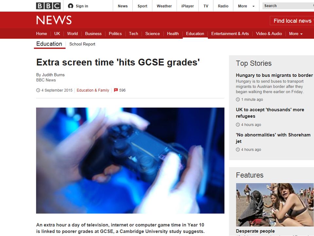Open the 'No abnormalities' with Shoreham jet story
The height and width of the screenshot is (236, 314).
pyautogui.click(x=273, y=138)
